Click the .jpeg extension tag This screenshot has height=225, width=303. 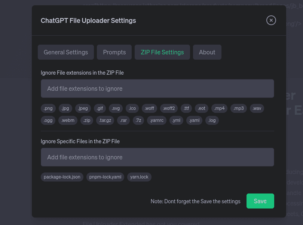click(83, 108)
